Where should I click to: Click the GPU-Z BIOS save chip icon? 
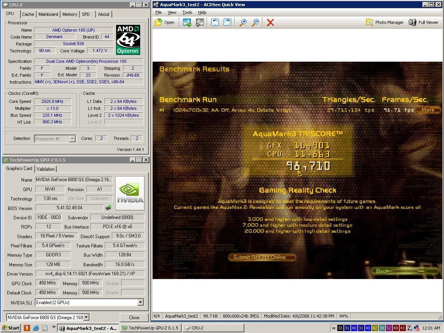[x=108, y=208]
